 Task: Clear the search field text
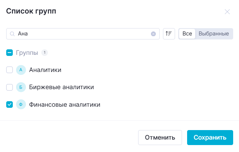153,34
